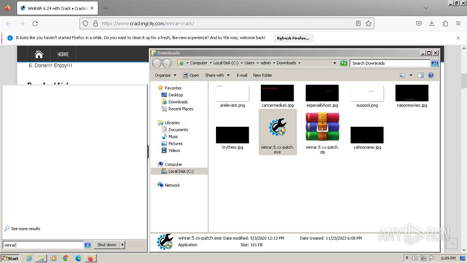The image size is (467, 263).
Task: Click the Explorer forward arrow button
Action: point(167,63)
